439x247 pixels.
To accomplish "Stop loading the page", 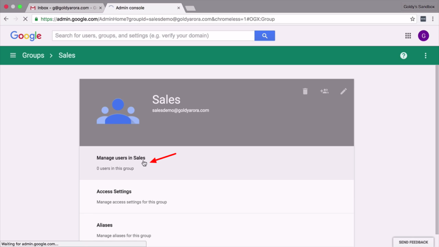I will [25, 19].
